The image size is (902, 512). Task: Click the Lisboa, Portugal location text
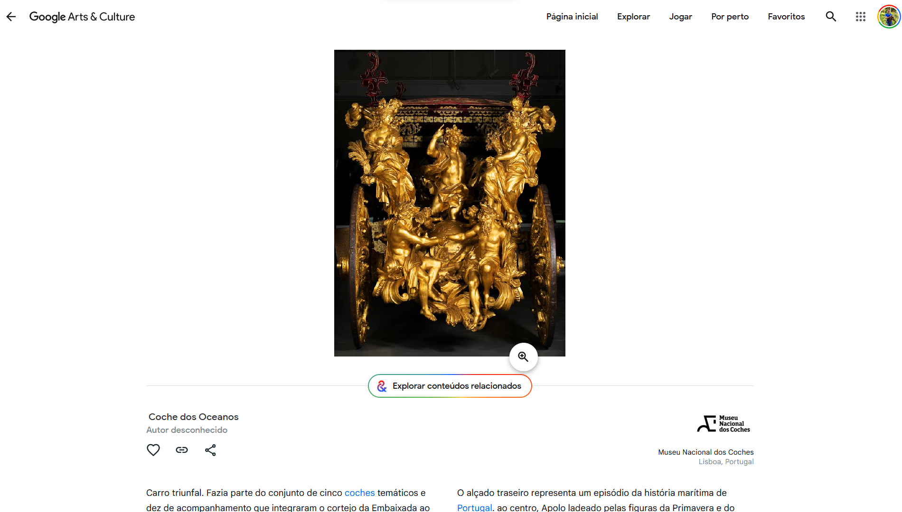coord(726,462)
